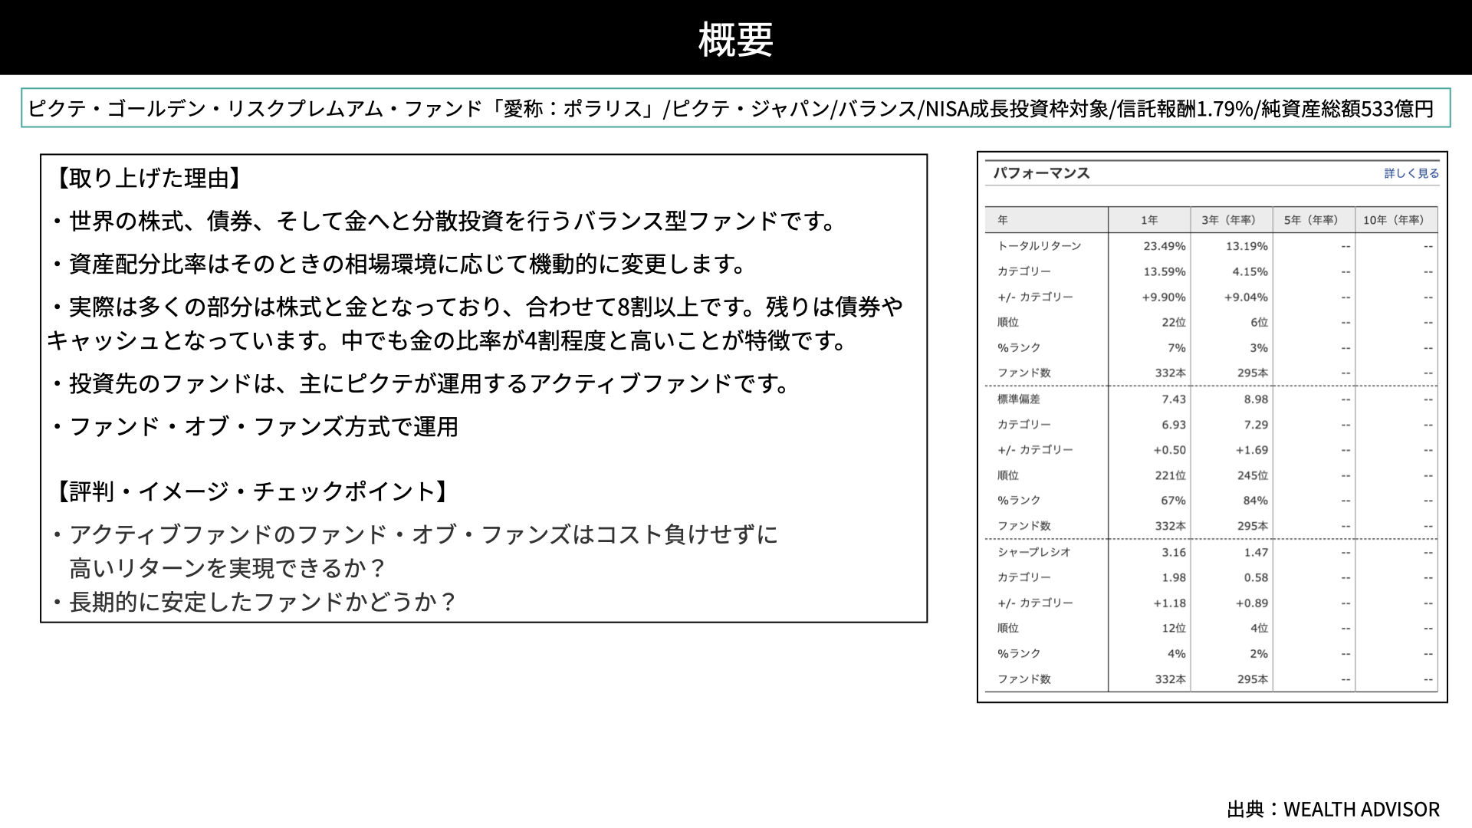Image resolution: width=1472 pixels, height=828 pixels.
Task: Click the 13.59% category return value
Action: pos(1165,271)
